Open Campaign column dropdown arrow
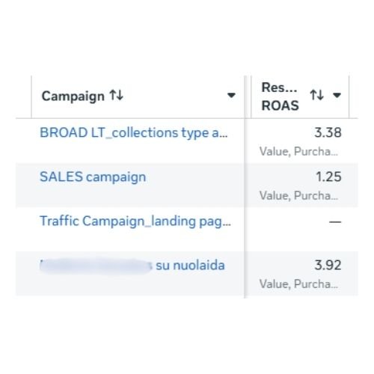 [231, 95]
